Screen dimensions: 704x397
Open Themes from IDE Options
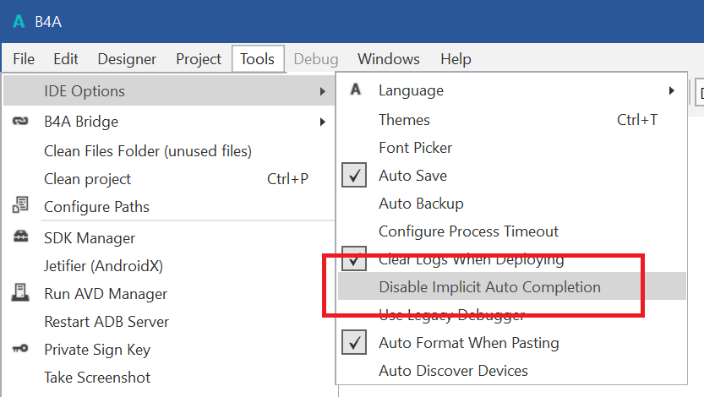[x=404, y=120]
